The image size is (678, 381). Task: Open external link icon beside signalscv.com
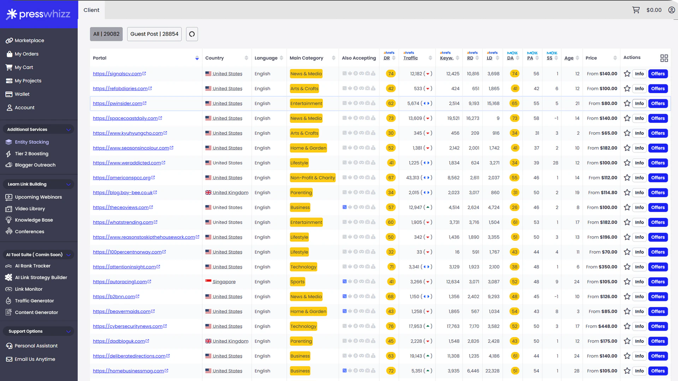144,74
